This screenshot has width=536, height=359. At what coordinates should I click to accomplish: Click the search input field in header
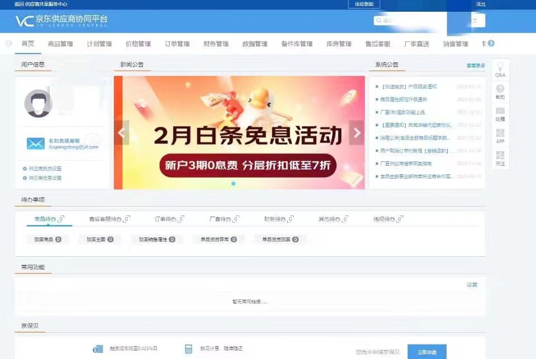click(x=408, y=20)
